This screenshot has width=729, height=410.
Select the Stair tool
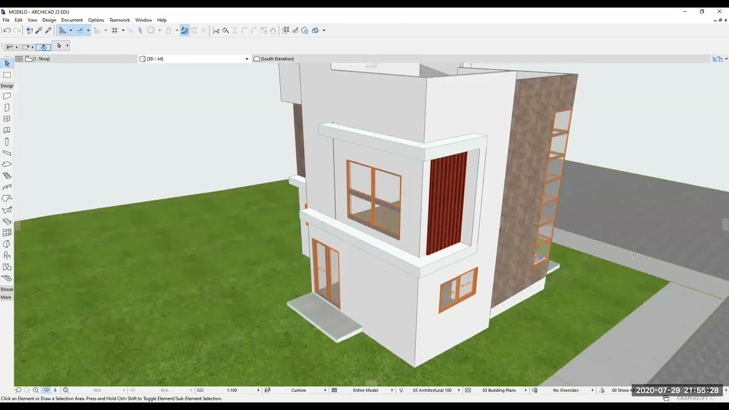[x=7, y=176]
